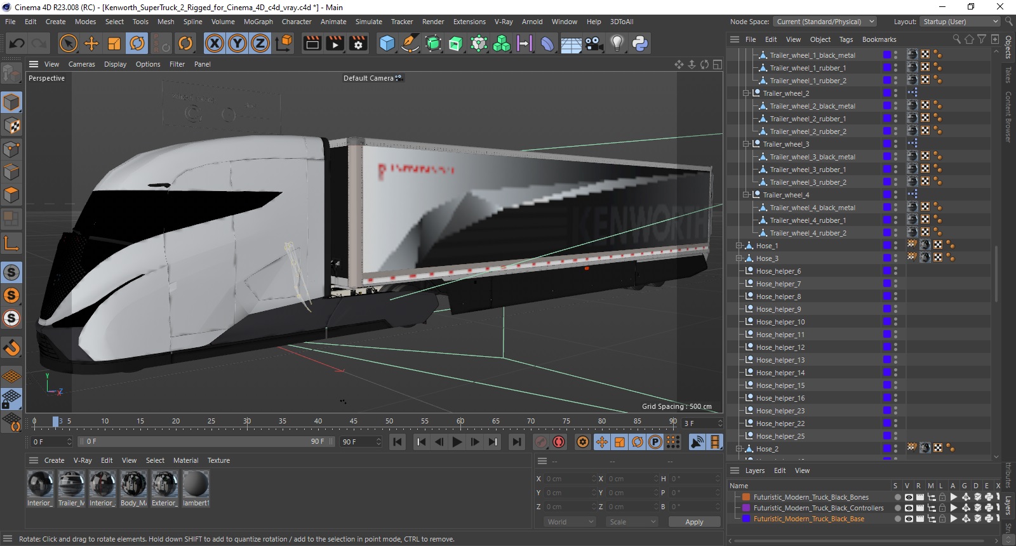Viewport: 1016px width, 546px height.
Task: Go to the end of the animation
Action: (x=517, y=442)
